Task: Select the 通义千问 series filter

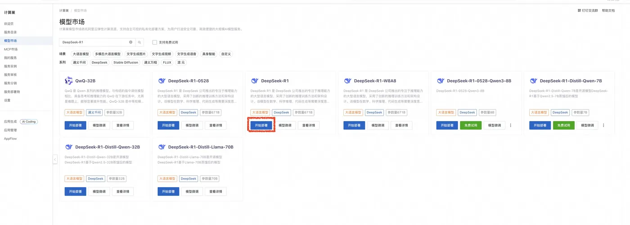Action: coord(79,63)
